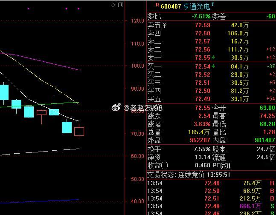The image size is (276, 215).
Task: Select the tick trade with volume 68.9万
Action: pyautogui.click(x=211, y=191)
